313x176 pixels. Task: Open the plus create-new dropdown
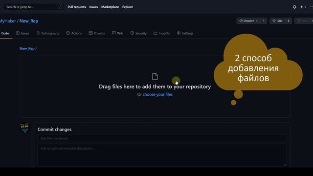click(x=303, y=7)
